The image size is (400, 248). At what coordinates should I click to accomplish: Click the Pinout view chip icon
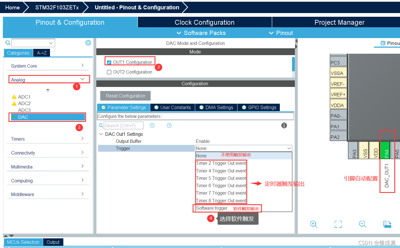click(383, 43)
